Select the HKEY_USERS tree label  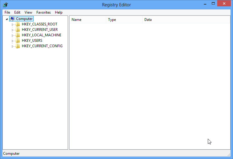tap(32, 41)
